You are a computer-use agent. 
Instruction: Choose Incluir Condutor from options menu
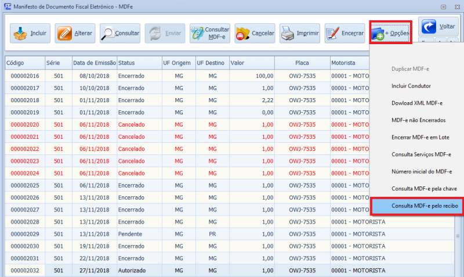click(x=411, y=86)
